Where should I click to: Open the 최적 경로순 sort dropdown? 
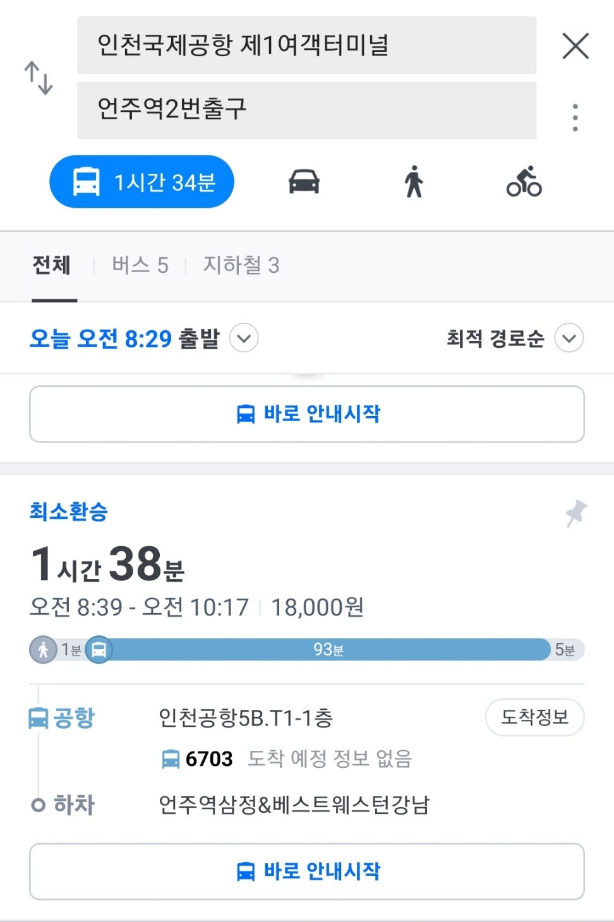coord(569,338)
